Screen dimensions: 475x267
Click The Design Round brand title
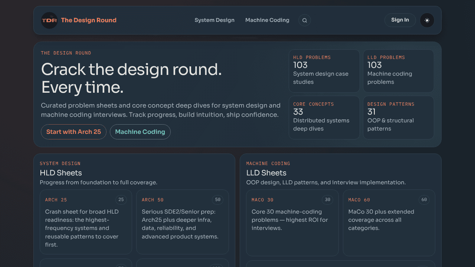pos(89,20)
